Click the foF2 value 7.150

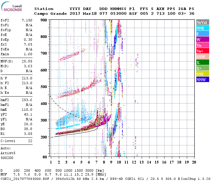27,20
